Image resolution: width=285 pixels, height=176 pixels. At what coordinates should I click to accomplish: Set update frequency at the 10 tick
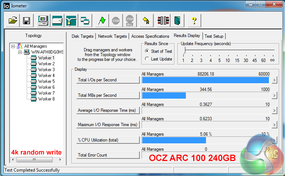(x=228, y=60)
